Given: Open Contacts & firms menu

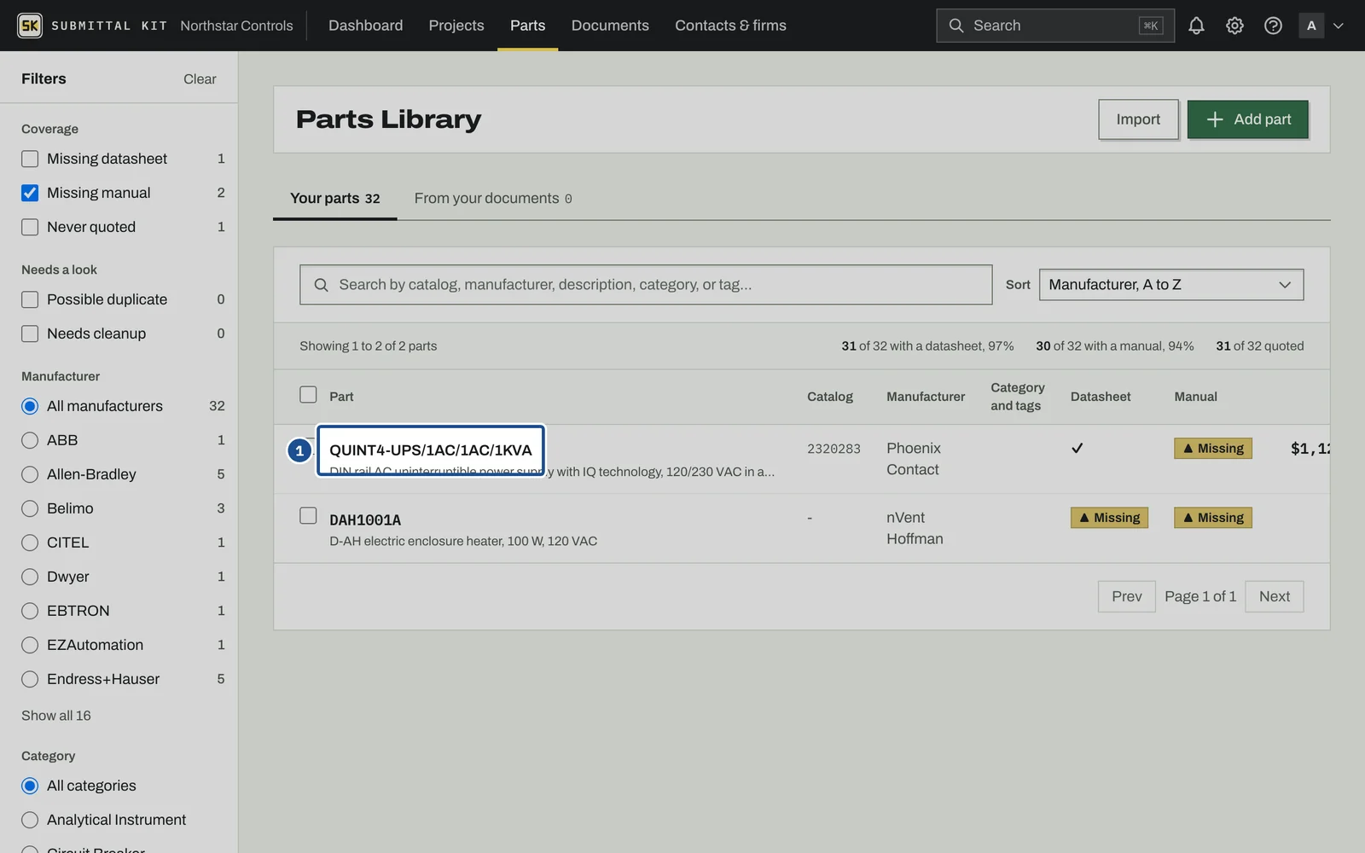Looking at the screenshot, I should tap(730, 26).
